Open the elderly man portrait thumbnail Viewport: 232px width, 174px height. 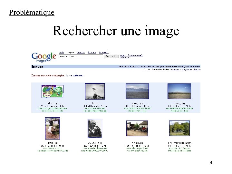95,129
